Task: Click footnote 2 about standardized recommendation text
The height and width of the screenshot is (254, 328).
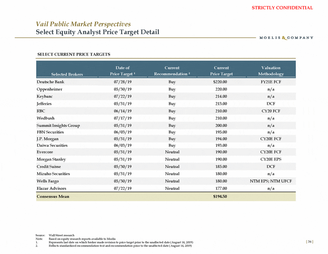Action: [120, 246]
